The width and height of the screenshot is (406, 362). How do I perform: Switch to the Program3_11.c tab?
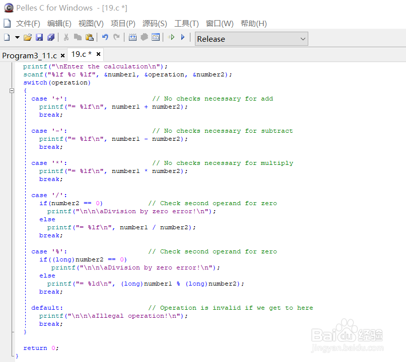point(30,55)
